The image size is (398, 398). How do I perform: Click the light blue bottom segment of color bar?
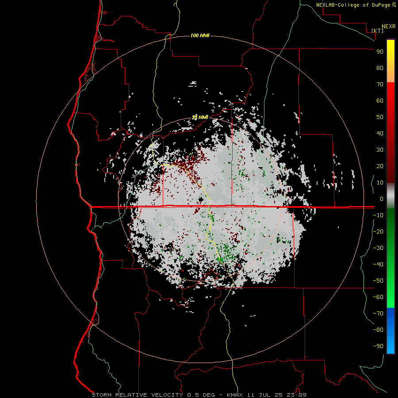(390, 343)
